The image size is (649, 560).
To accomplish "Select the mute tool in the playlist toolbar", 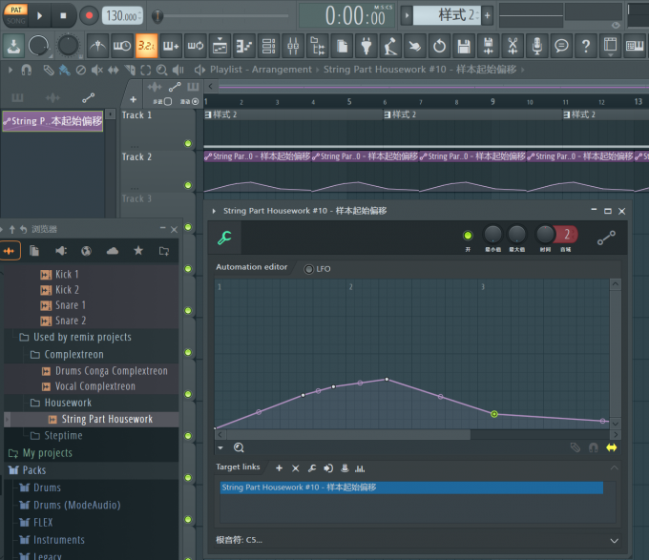I will 96,70.
